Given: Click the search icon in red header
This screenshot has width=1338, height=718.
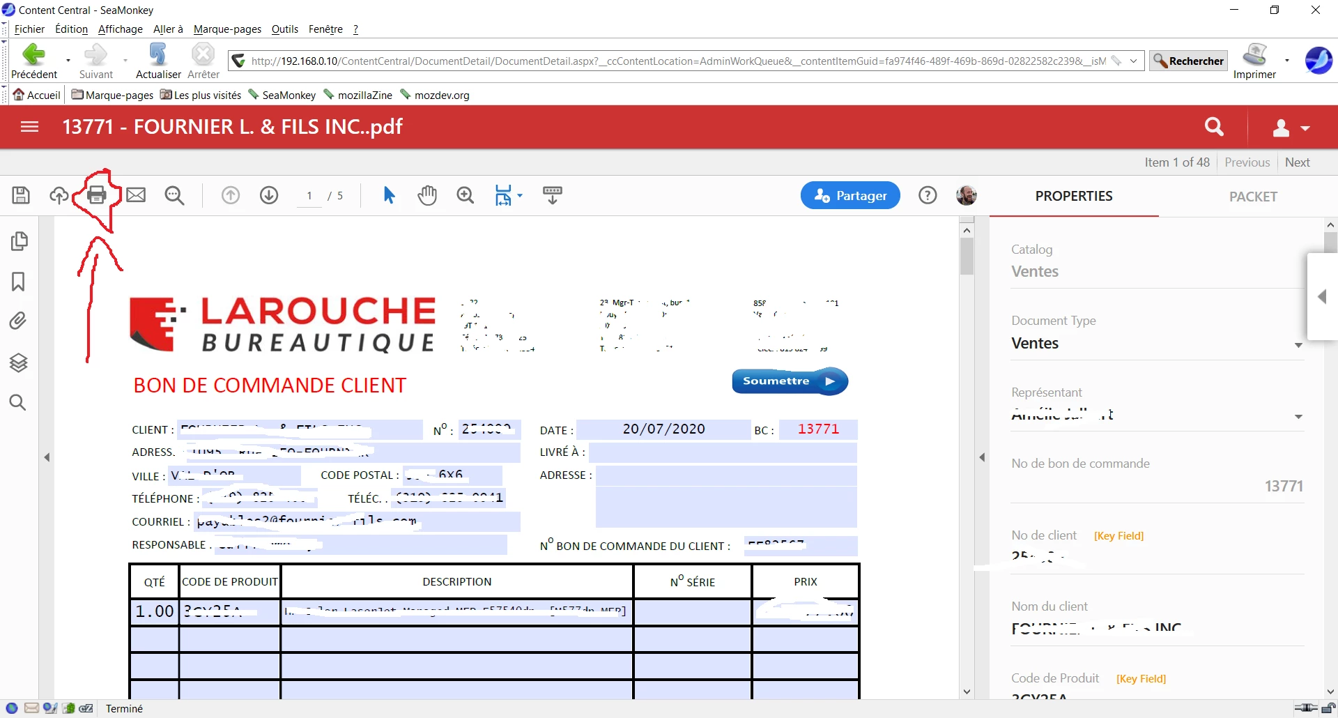Looking at the screenshot, I should [x=1214, y=127].
